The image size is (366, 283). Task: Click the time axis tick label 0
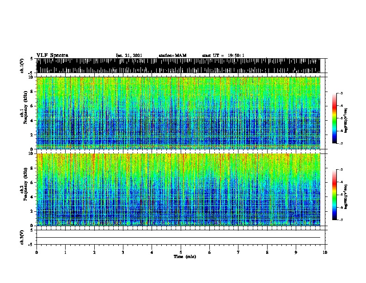coord(37,252)
